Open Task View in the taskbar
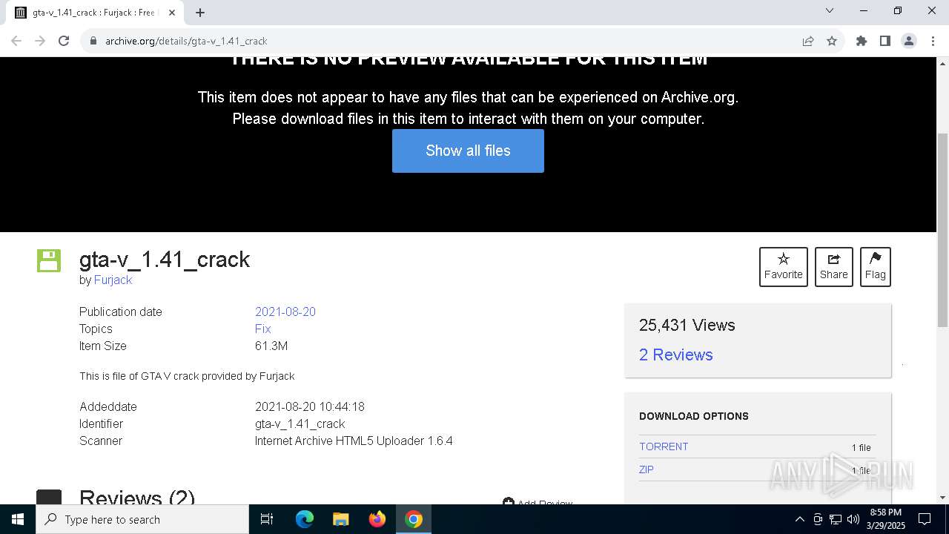 click(x=267, y=519)
